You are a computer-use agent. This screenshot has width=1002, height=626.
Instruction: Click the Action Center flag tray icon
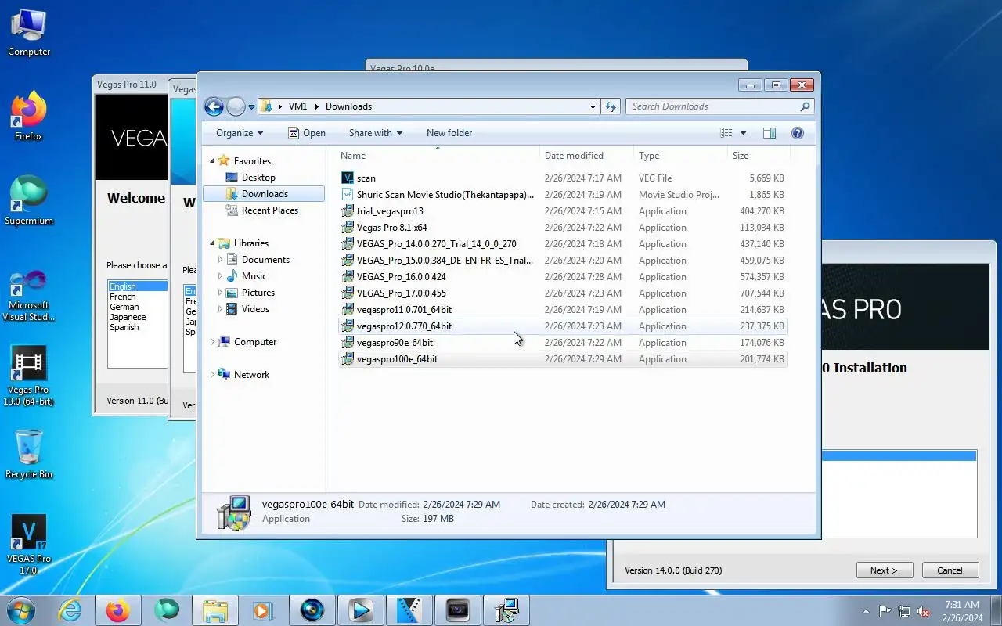(x=885, y=611)
